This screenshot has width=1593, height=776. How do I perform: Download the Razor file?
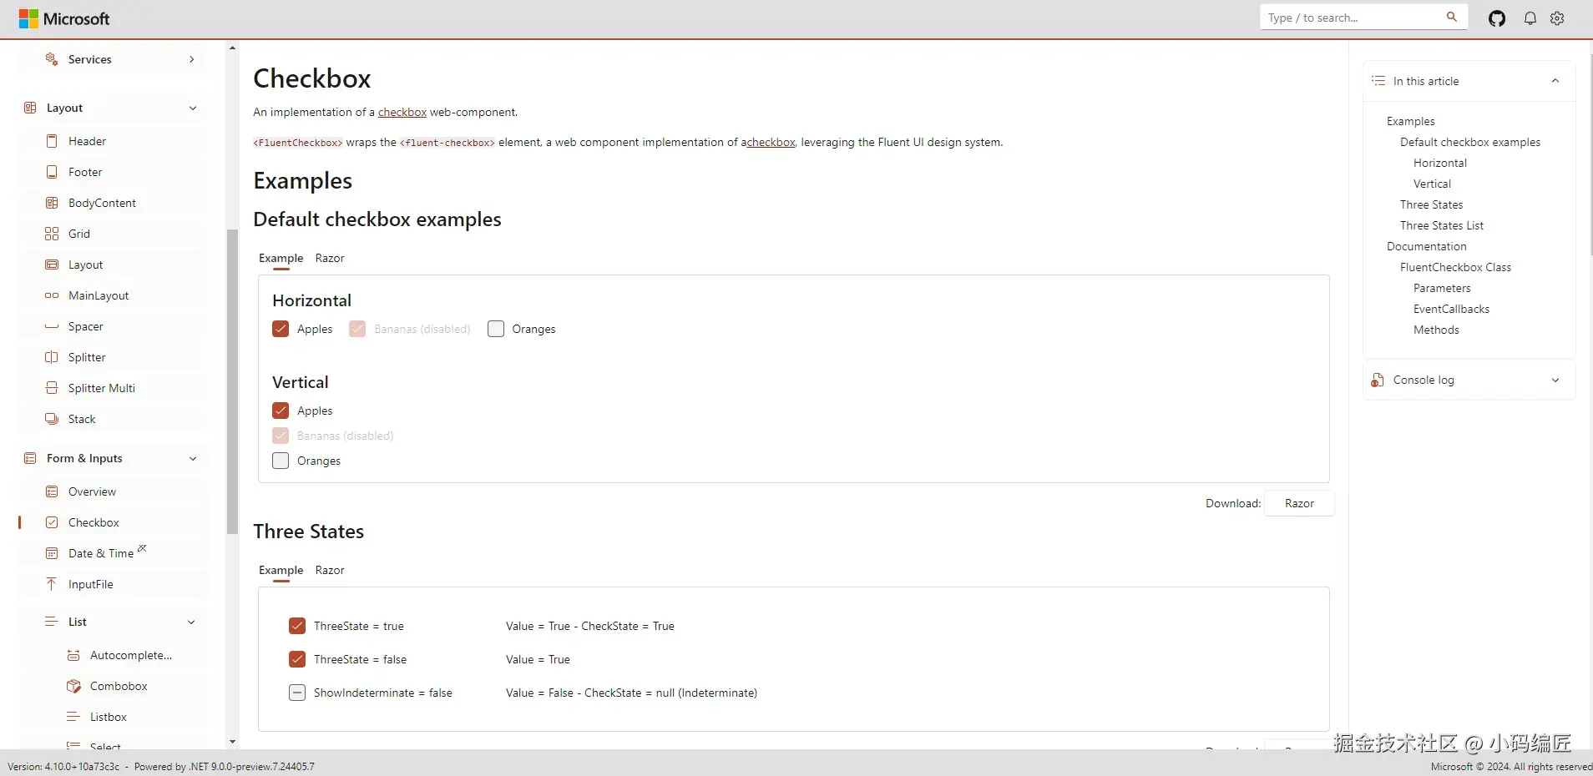(1299, 503)
